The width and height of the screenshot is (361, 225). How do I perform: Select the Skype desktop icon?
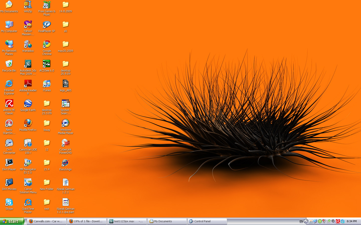tap(9, 202)
